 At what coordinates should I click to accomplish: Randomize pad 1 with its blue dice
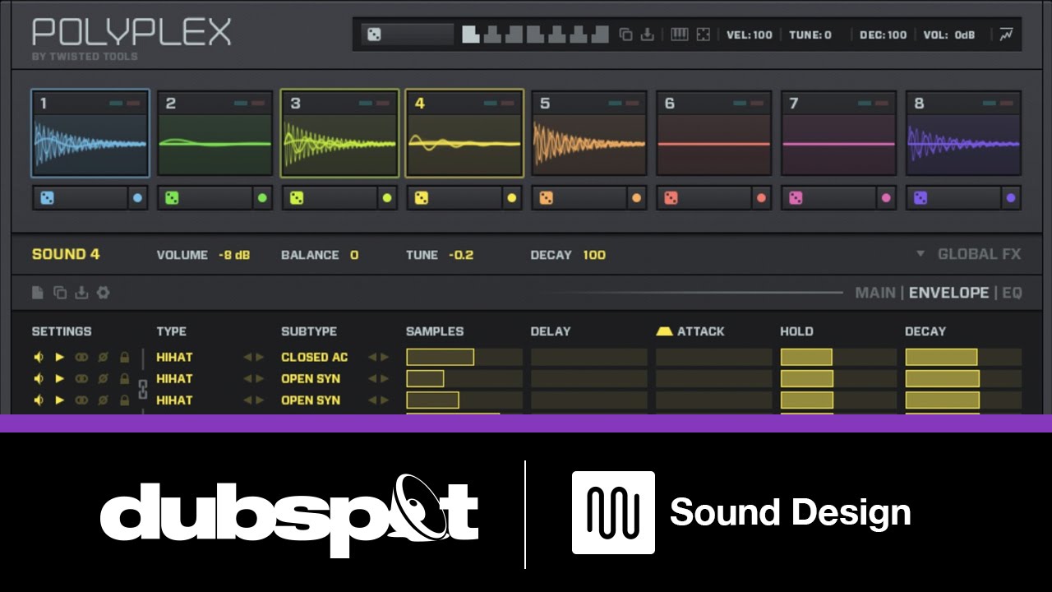48,198
